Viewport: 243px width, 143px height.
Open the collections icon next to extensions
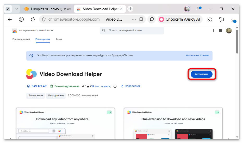pos(221,19)
